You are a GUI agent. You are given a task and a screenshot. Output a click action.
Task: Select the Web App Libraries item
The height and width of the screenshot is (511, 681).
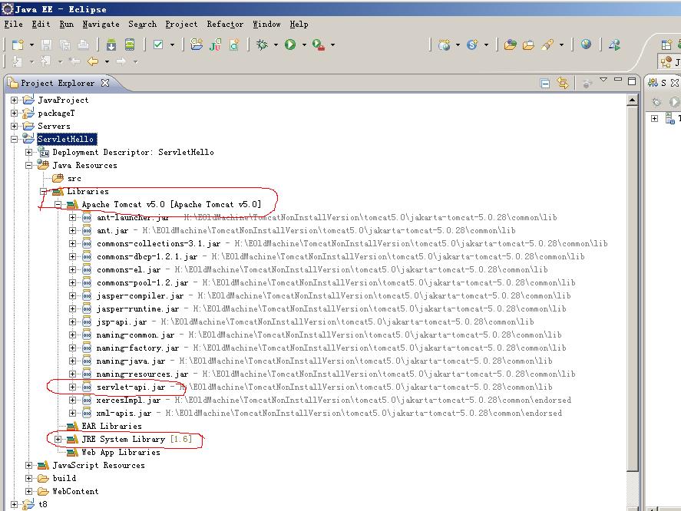tap(121, 452)
